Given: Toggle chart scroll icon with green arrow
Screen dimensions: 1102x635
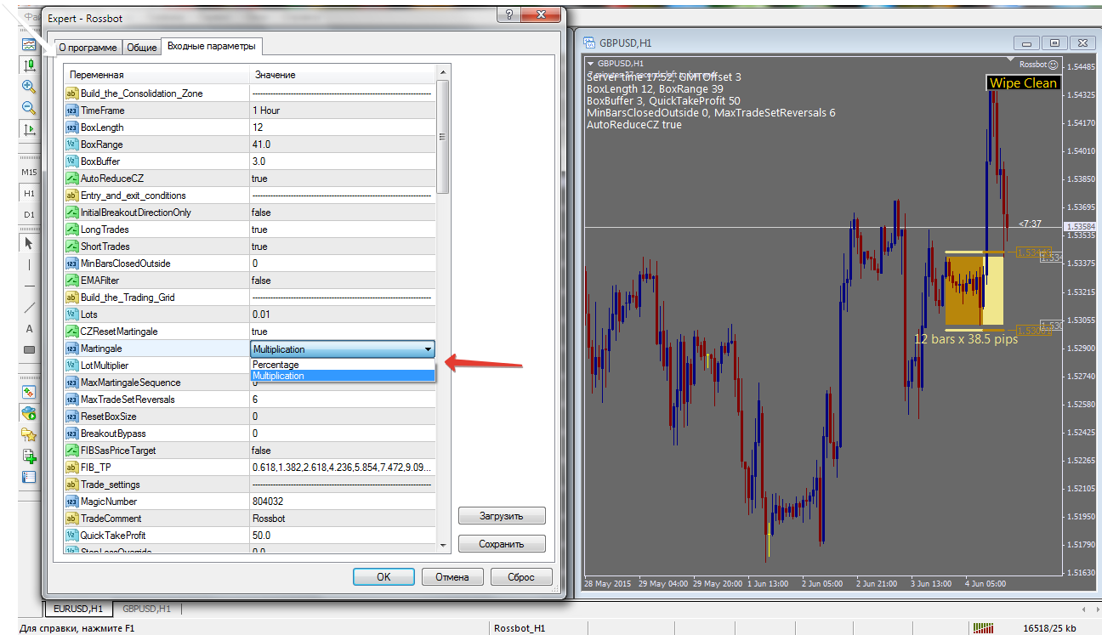Looking at the screenshot, I should (29, 129).
